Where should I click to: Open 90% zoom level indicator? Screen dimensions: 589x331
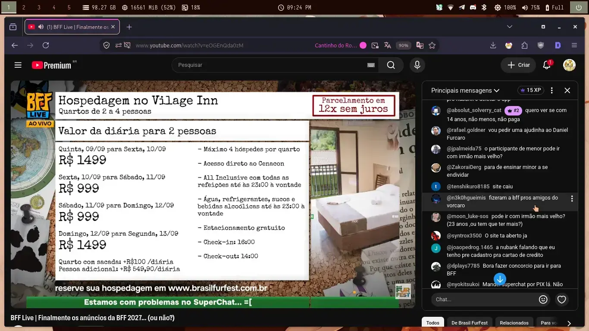click(x=403, y=45)
